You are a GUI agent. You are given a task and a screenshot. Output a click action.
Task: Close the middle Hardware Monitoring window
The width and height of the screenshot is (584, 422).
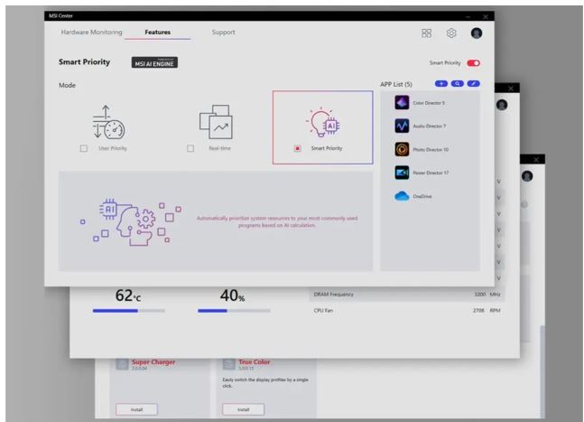[511, 88]
